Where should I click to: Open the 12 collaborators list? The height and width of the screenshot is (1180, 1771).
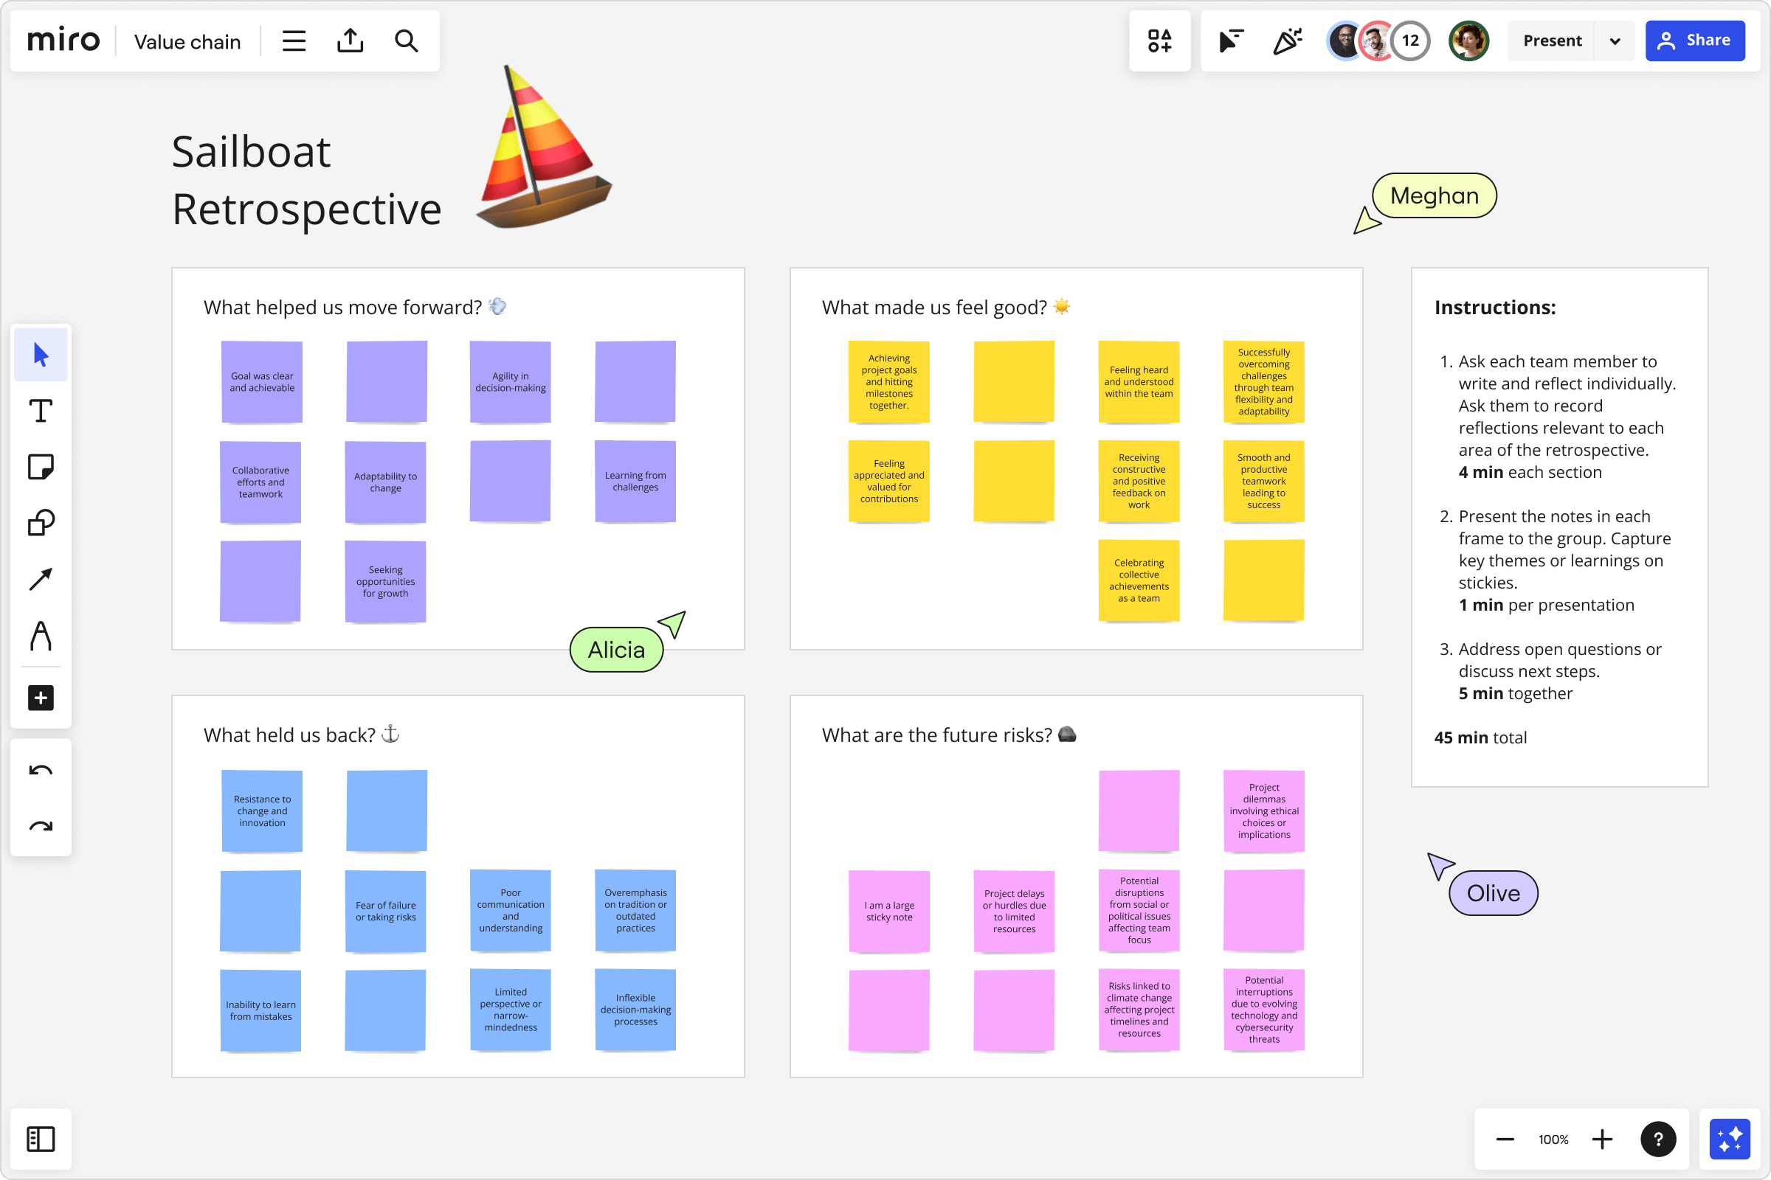1409,41
